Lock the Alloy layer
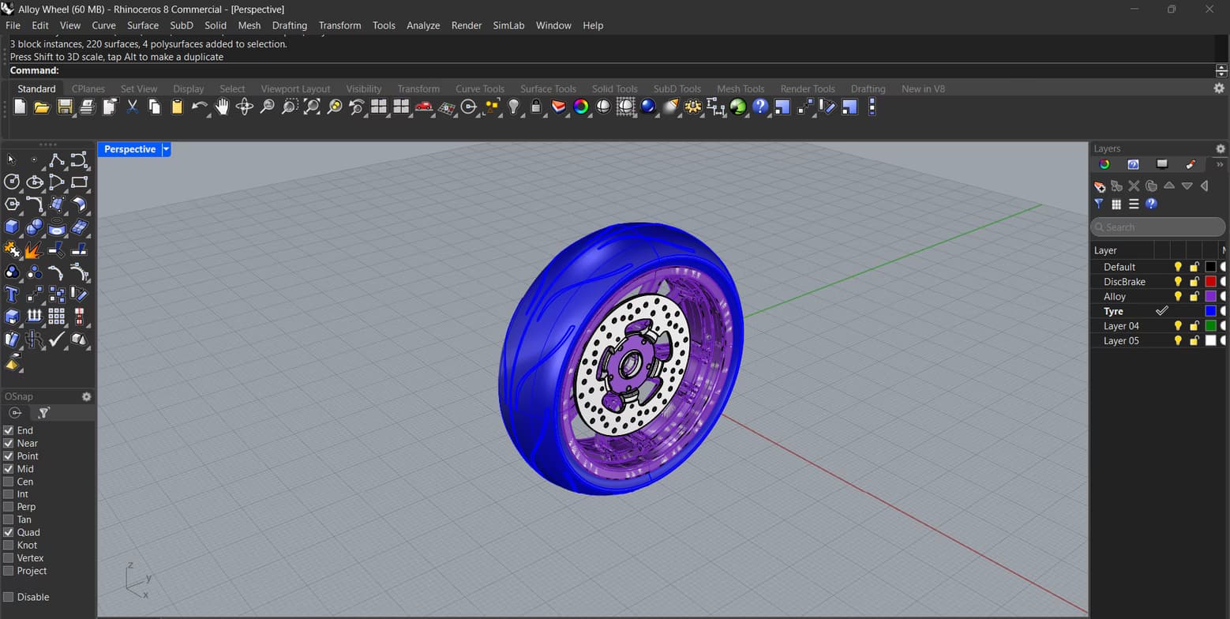This screenshot has height=619, width=1230. pyautogui.click(x=1194, y=297)
